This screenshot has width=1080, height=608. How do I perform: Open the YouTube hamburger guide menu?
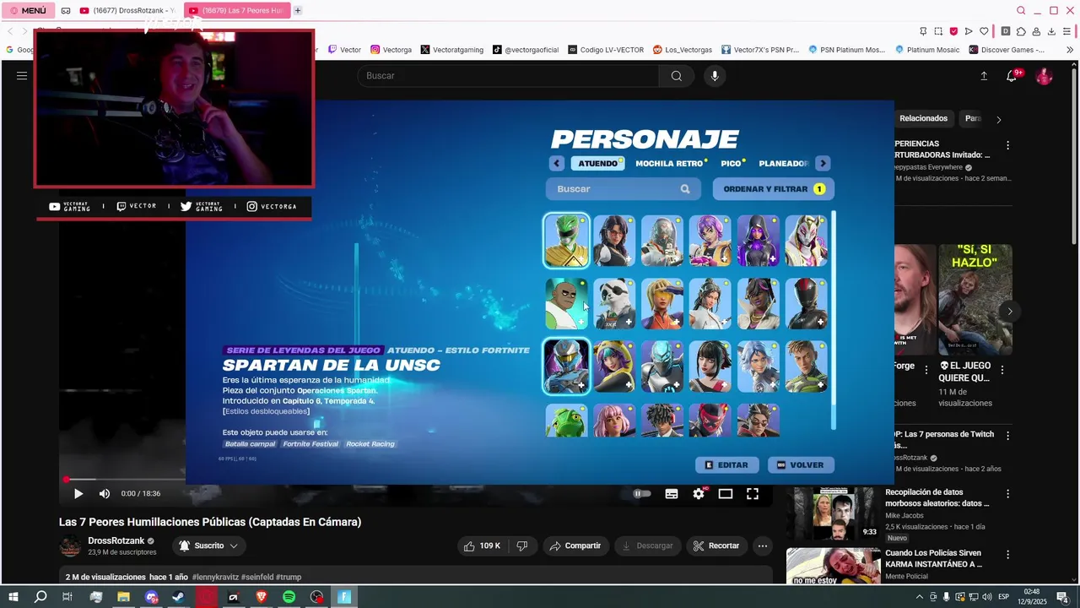click(x=22, y=76)
